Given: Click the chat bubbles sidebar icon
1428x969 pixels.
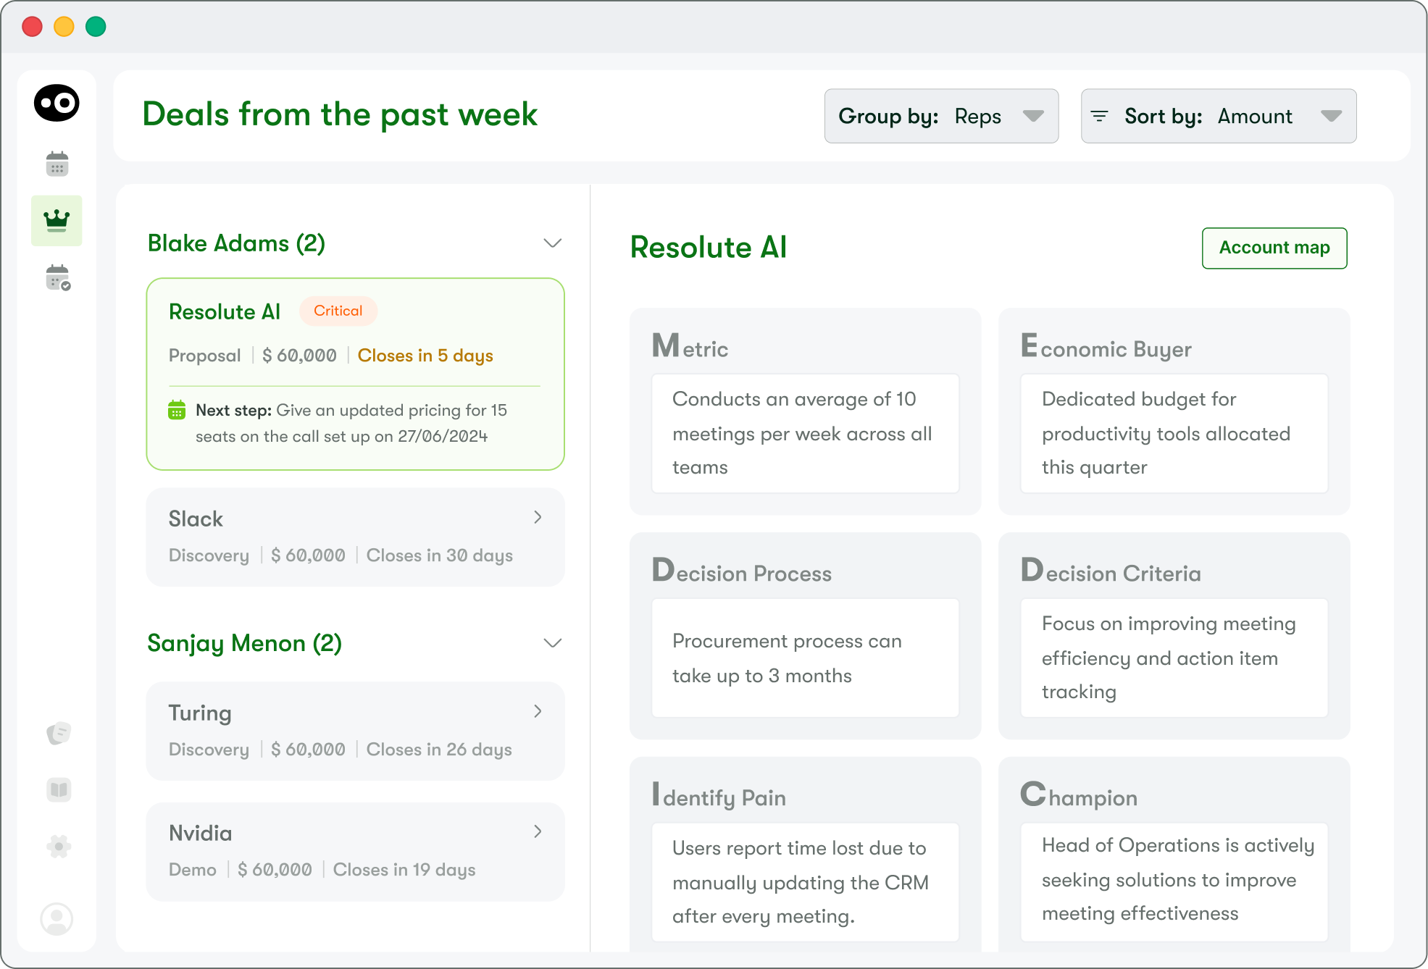Looking at the screenshot, I should 59,733.
